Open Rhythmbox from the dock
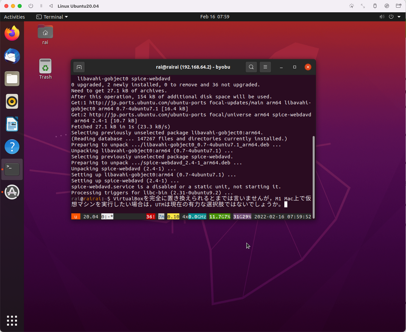Screen dimensions: 406x332 tap(12, 101)
